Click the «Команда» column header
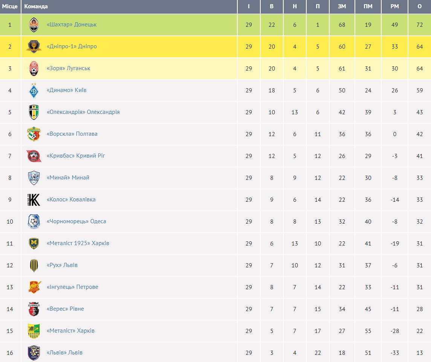Viewport: 431px width, 362px height. (36, 6)
